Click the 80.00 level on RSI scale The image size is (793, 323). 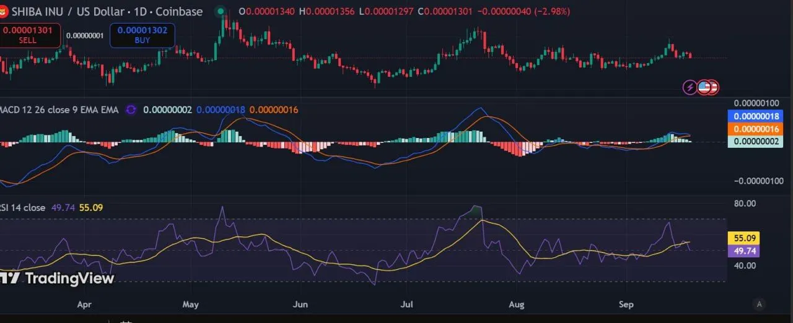click(x=745, y=203)
